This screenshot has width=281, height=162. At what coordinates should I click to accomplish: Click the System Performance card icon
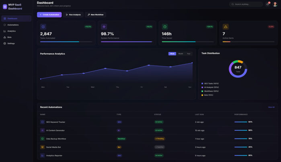(x=104, y=27)
